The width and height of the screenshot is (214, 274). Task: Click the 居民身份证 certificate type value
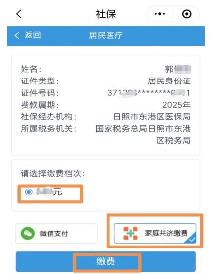[169, 81]
